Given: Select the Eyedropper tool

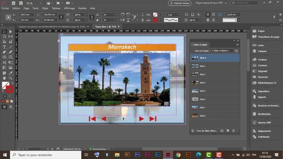Looking at the screenshot, I should click(11, 73).
